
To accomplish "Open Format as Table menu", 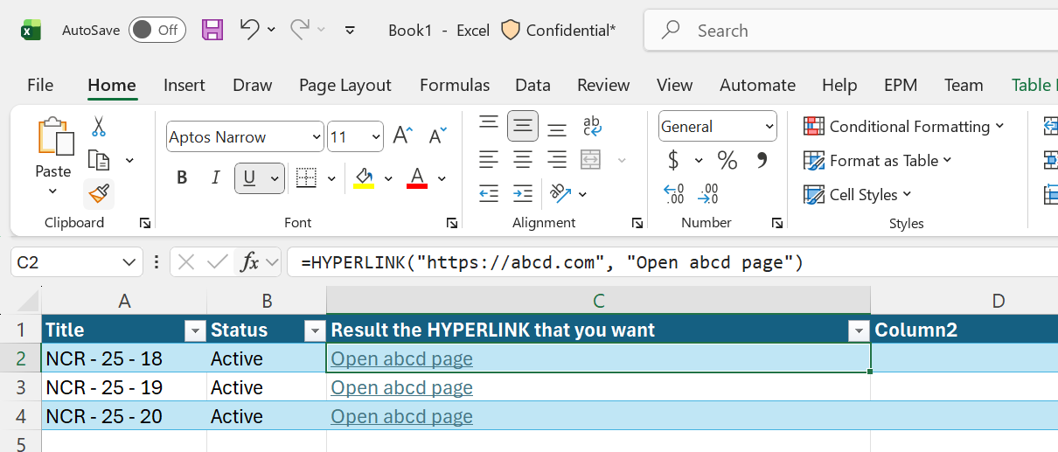I will tap(877, 161).
